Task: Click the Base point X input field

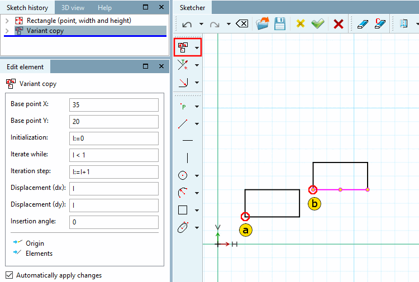Action: (x=114, y=104)
